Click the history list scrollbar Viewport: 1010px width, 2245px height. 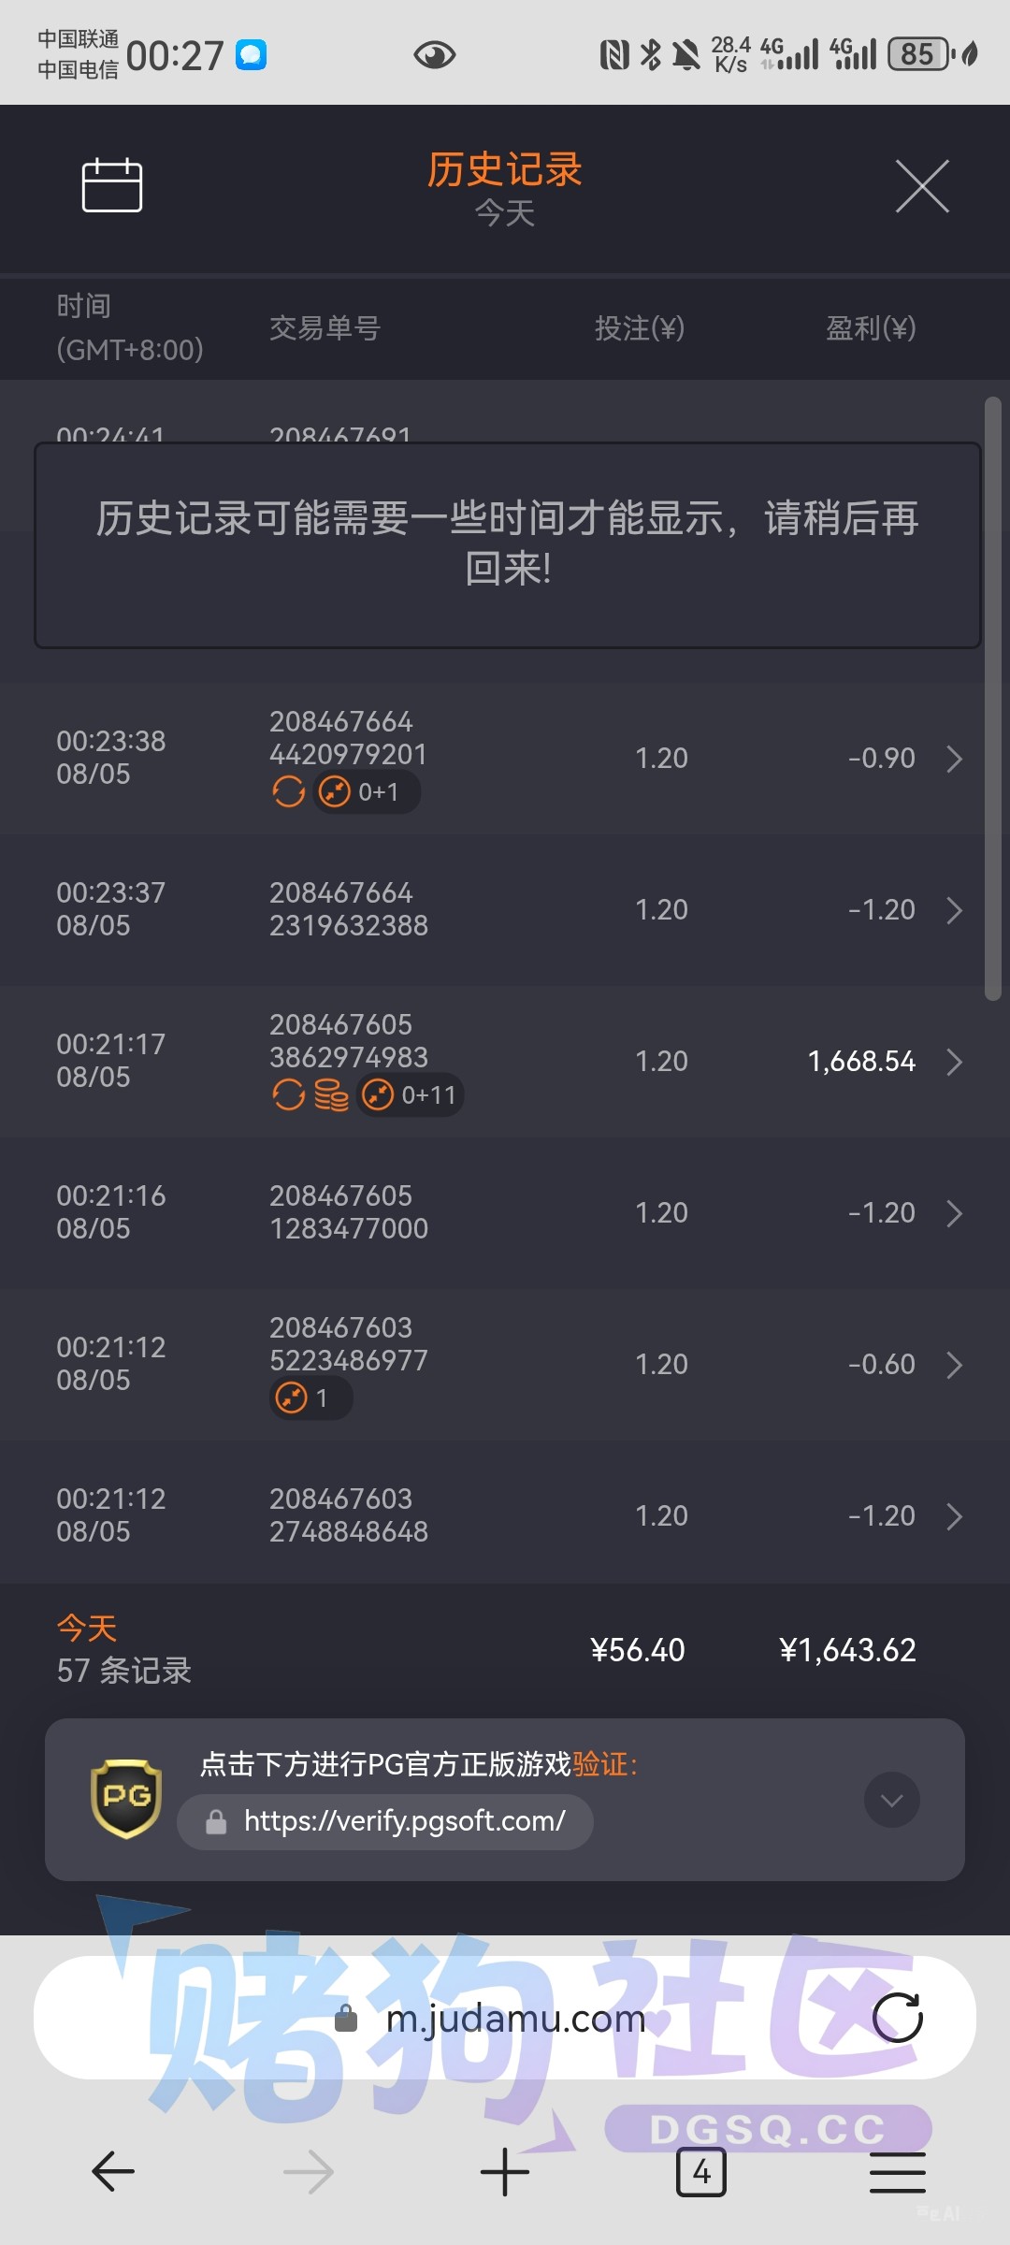click(993, 699)
